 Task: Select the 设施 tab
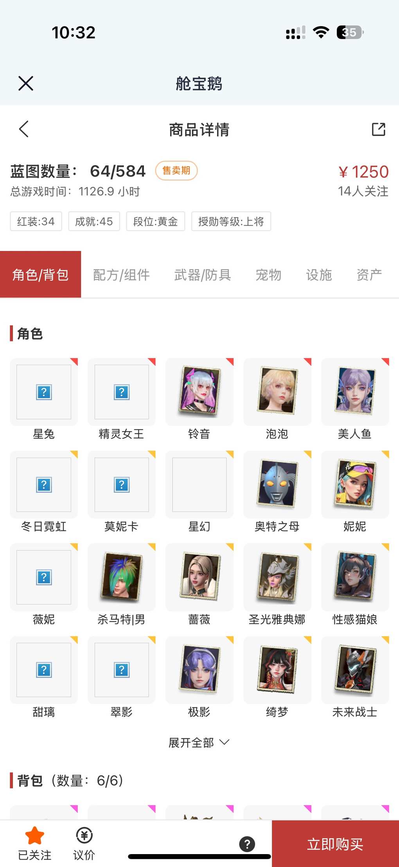coord(319,275)
